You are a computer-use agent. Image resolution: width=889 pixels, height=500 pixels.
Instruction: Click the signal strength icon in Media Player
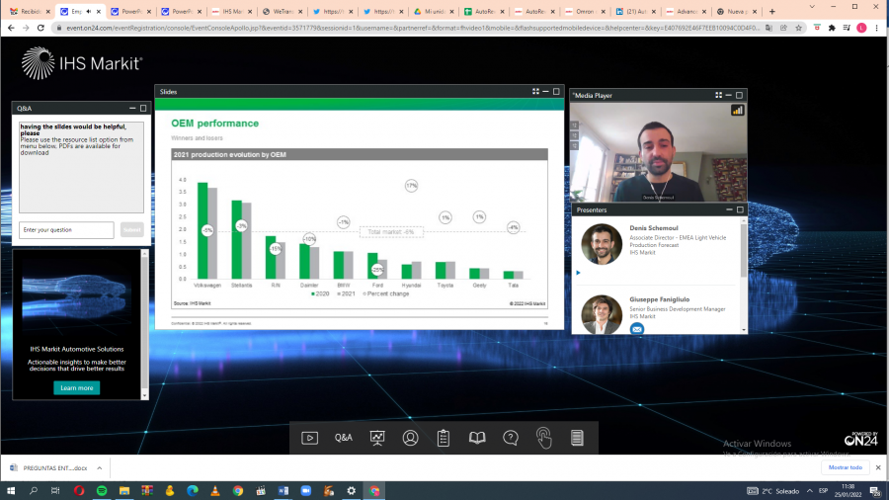tap(737, 111)
